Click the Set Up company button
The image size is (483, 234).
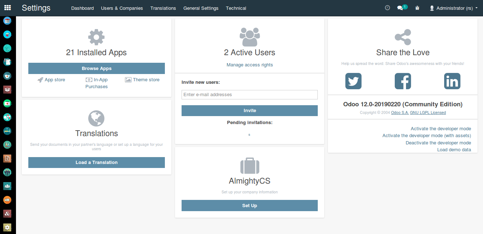point(249,206)
